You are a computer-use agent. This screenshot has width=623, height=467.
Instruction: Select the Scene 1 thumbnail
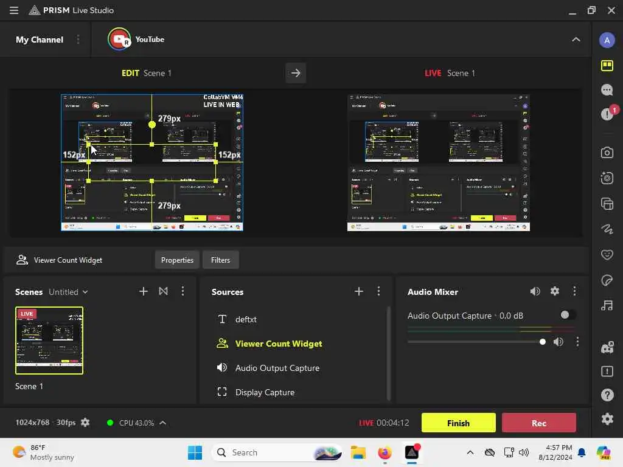pos(49,341)
